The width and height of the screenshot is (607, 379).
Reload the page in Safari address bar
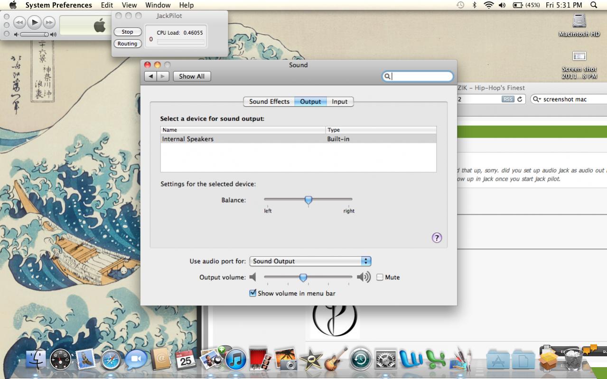520,99
